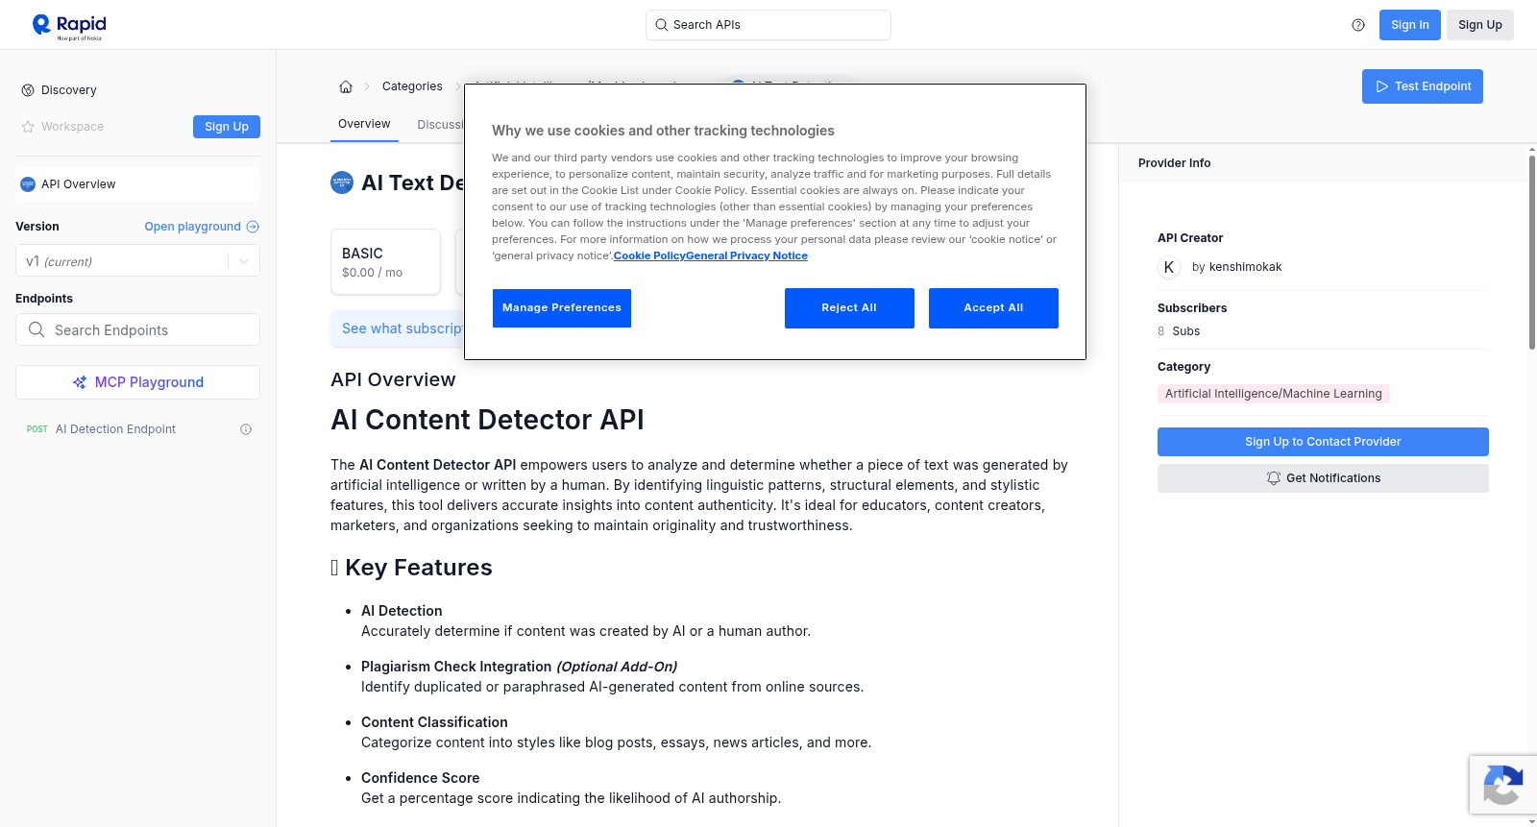
Task: Click the 'Provider Info' heading
Action: [x=1174, y=163]
